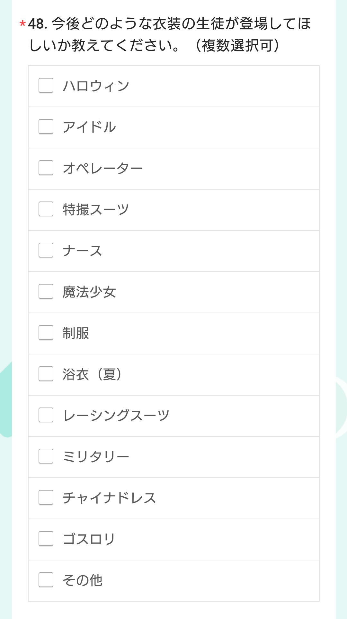Tick the その他 checkbox

46,580
